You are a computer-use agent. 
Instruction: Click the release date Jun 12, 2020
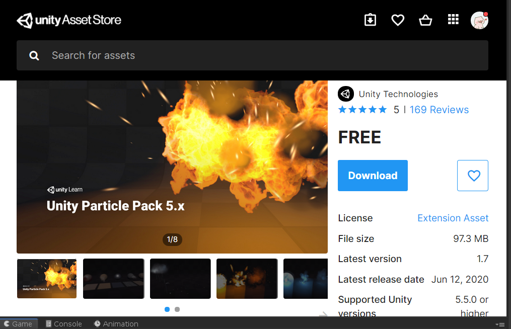[x=460, y=280]
